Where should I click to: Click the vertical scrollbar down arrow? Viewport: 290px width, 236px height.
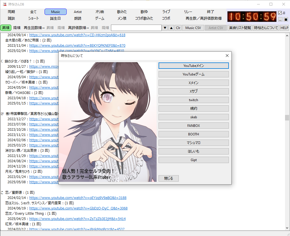pos(287,228)
